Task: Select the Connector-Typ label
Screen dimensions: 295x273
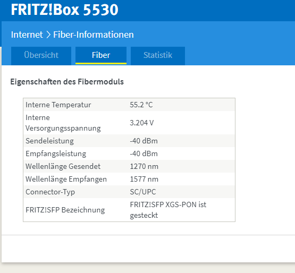Action: point(50,192)
